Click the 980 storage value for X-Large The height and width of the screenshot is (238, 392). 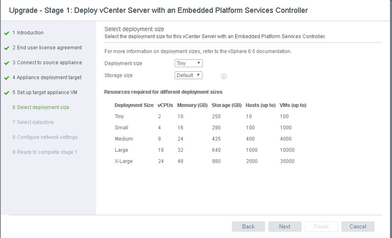[x=216, y=161]
